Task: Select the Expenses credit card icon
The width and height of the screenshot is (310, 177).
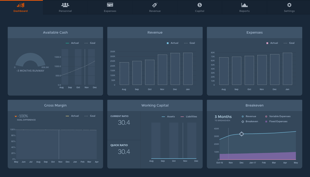Action: (x=110, y=5)
